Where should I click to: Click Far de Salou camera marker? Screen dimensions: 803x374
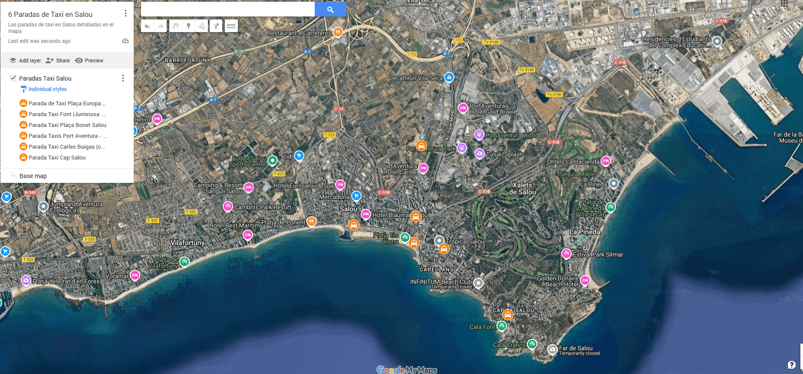click(552, 349)
